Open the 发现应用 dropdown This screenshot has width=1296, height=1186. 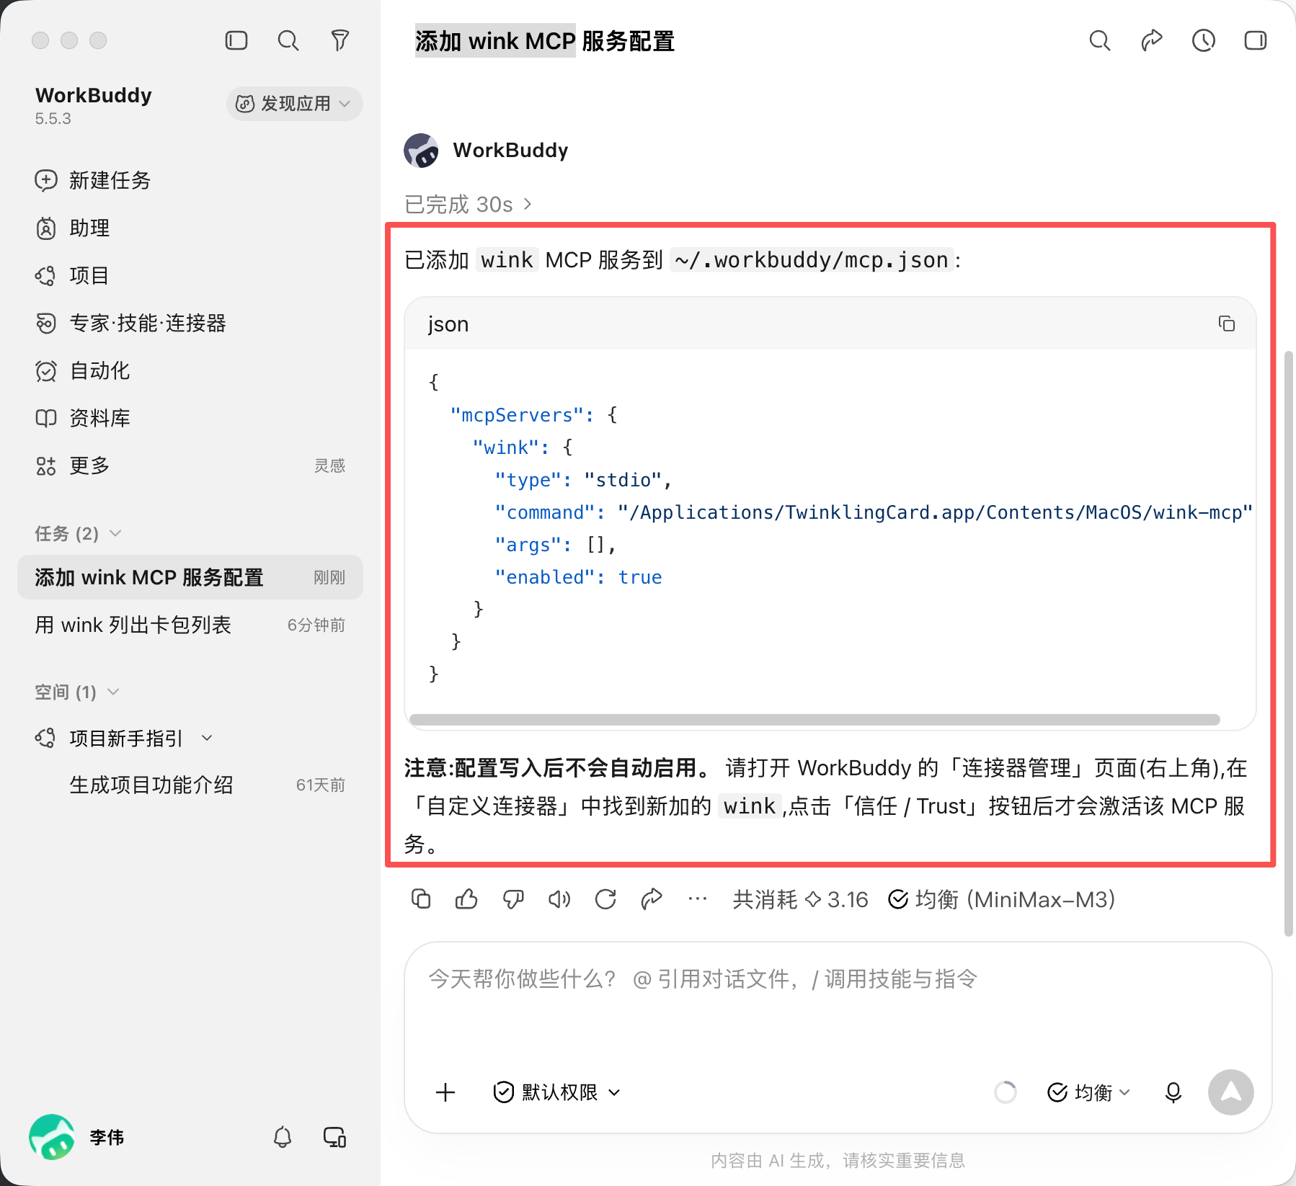coord(294,104)
